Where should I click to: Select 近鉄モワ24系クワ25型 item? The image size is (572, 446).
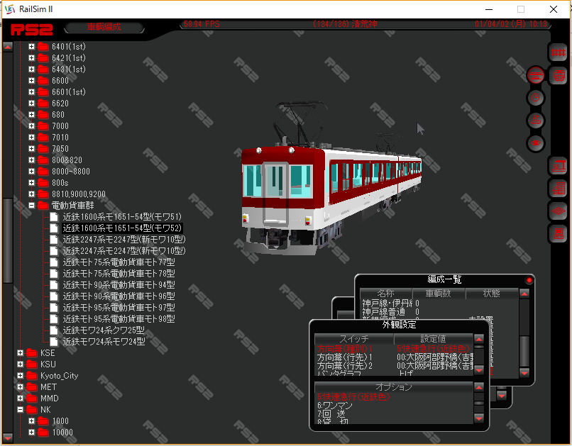(x=104, y=330)
